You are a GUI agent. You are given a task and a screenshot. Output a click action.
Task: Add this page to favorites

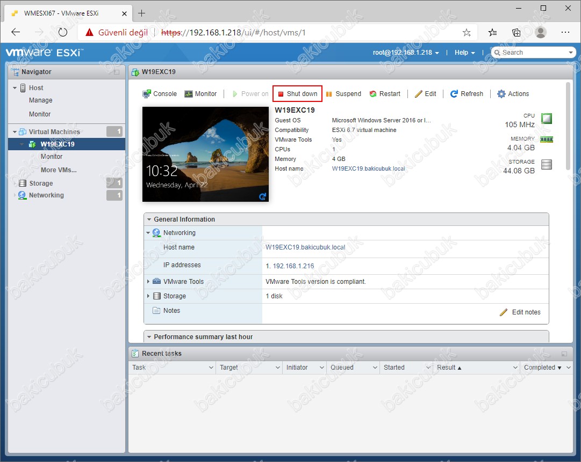point(467,33)
